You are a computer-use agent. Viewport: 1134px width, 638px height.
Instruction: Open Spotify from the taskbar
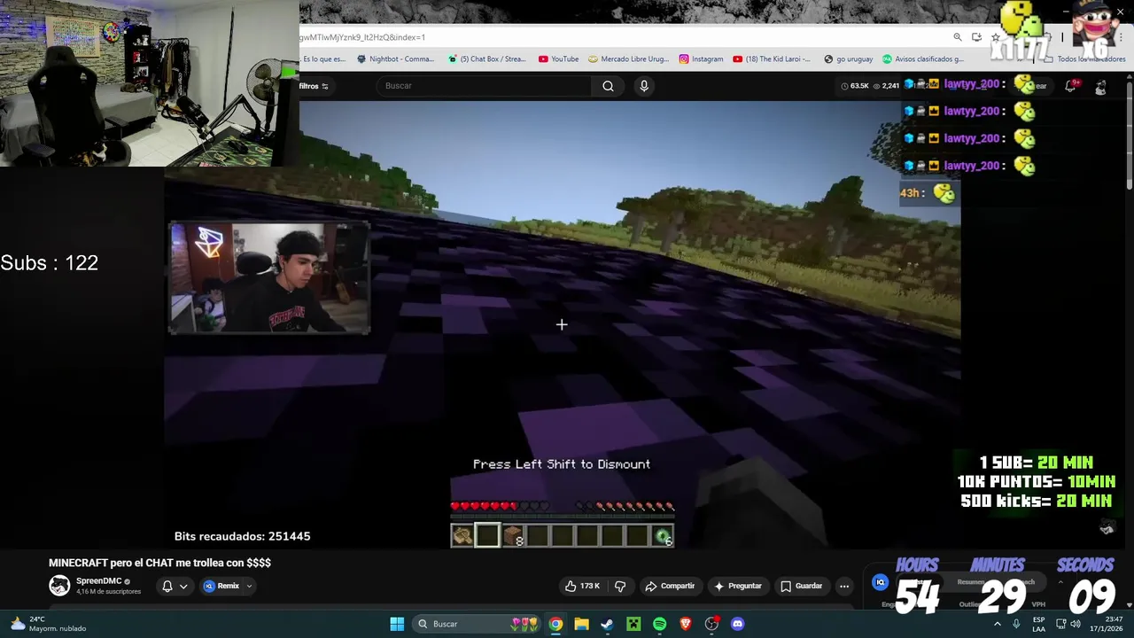tap(659, 624)
